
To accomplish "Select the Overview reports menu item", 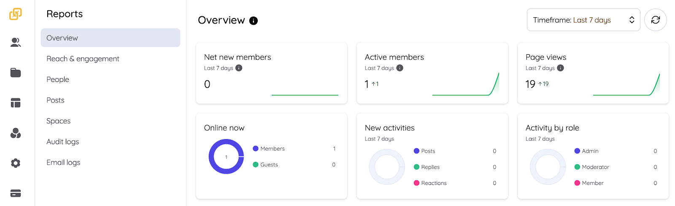I will tap(111, 38).
